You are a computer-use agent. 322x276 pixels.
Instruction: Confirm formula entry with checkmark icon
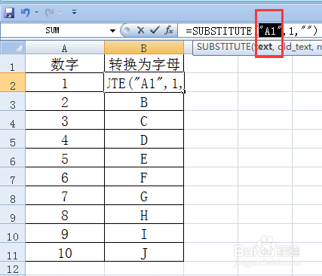tap(155, 30)
